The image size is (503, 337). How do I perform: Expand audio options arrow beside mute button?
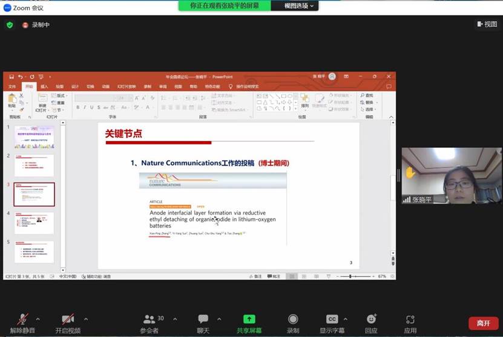[x=38, y=319]
